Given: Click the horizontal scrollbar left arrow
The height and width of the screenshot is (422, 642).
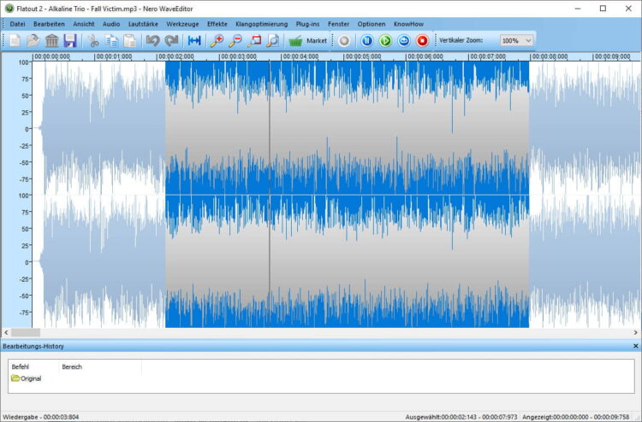Looking at the screenshot, I should [6, 332].
